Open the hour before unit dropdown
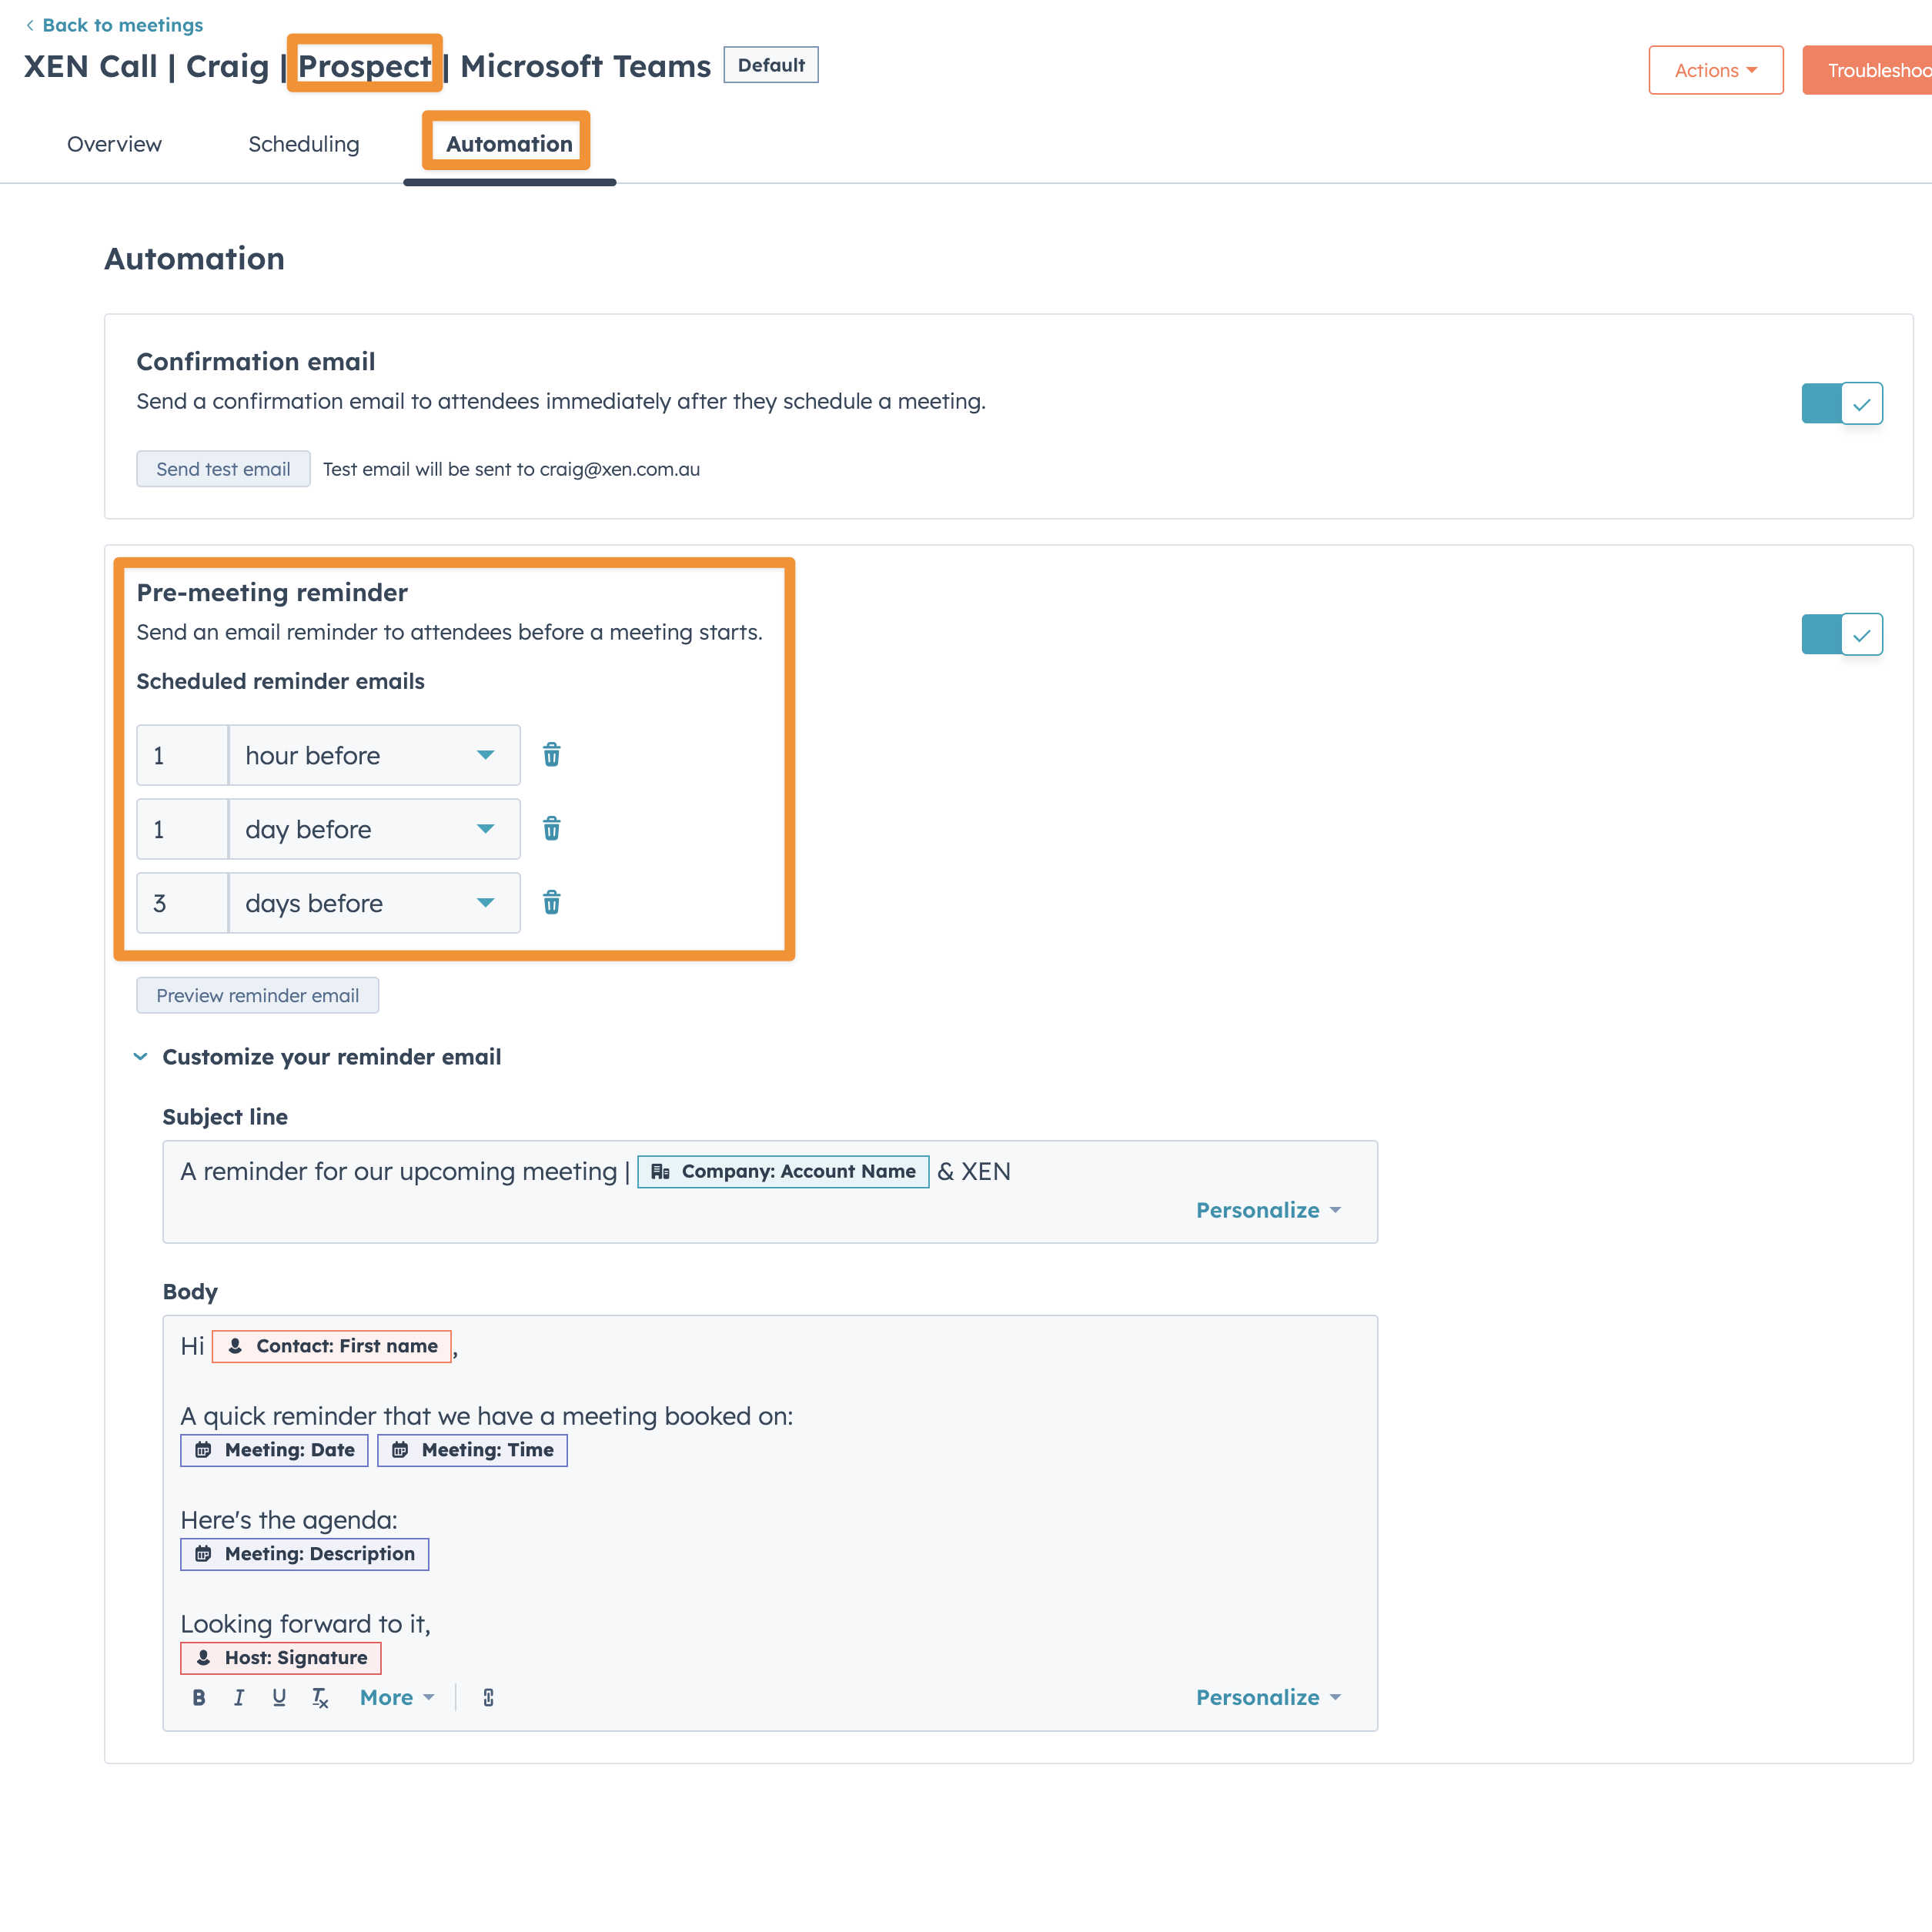Screen dimensions: 1932x1932 pyautogui.click(x=374, y=755)
